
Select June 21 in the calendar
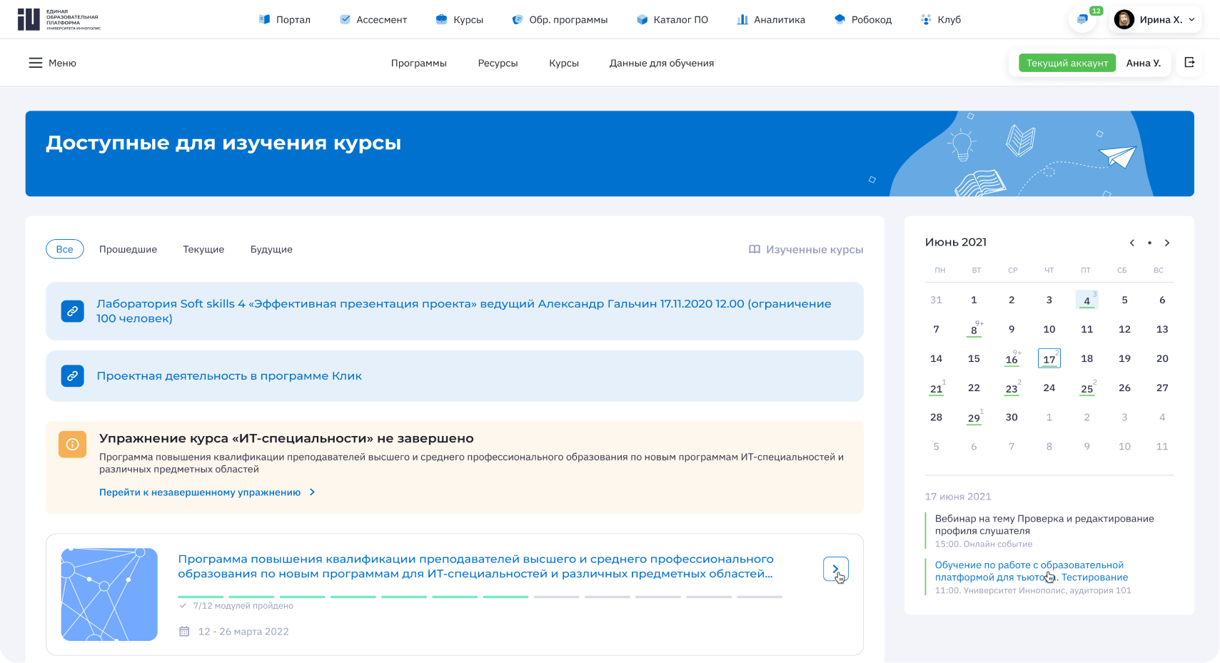pyautogui.click(x=937, y=388)
